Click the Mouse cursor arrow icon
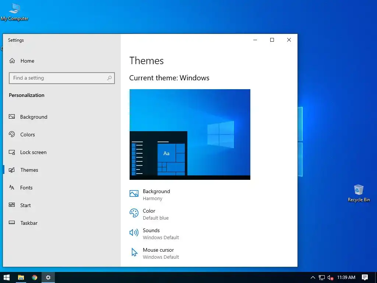 pyautogui.click(x=134, y=252)
